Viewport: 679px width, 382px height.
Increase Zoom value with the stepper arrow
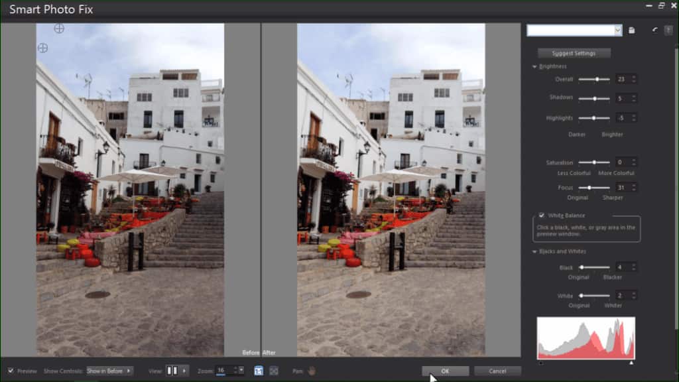pyautogui.click(x=236, y=368)
